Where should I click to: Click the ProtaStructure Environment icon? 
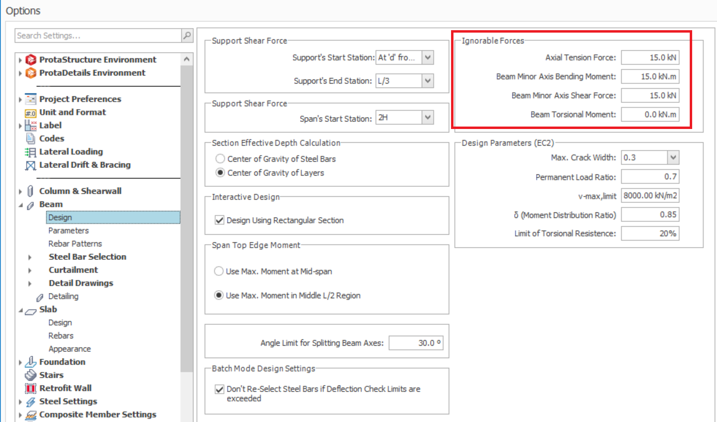(31, 60)
